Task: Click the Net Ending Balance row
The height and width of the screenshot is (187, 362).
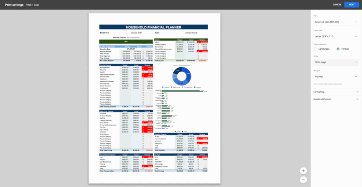Action: point(126,61)
